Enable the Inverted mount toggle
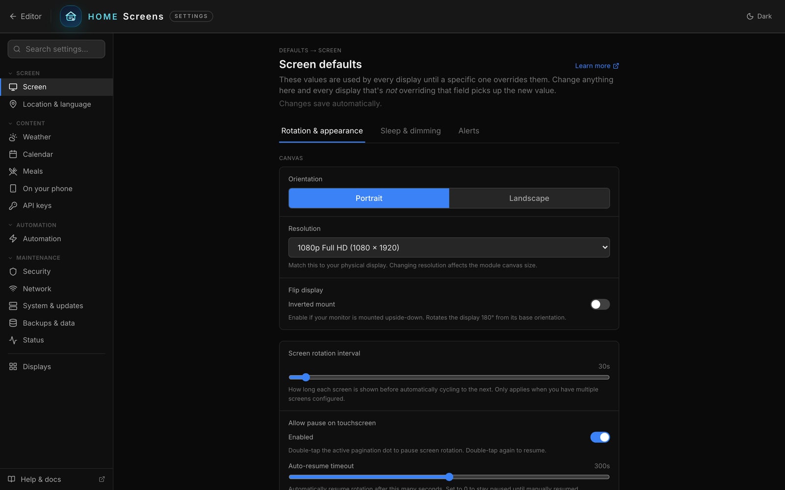This screenshot has width=785, height=490. click(x=600, y=304)
